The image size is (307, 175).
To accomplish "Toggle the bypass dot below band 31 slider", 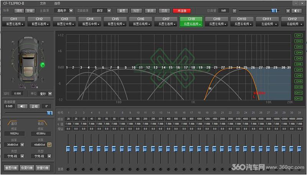I will pyautogui.click(x=299, y=169).
